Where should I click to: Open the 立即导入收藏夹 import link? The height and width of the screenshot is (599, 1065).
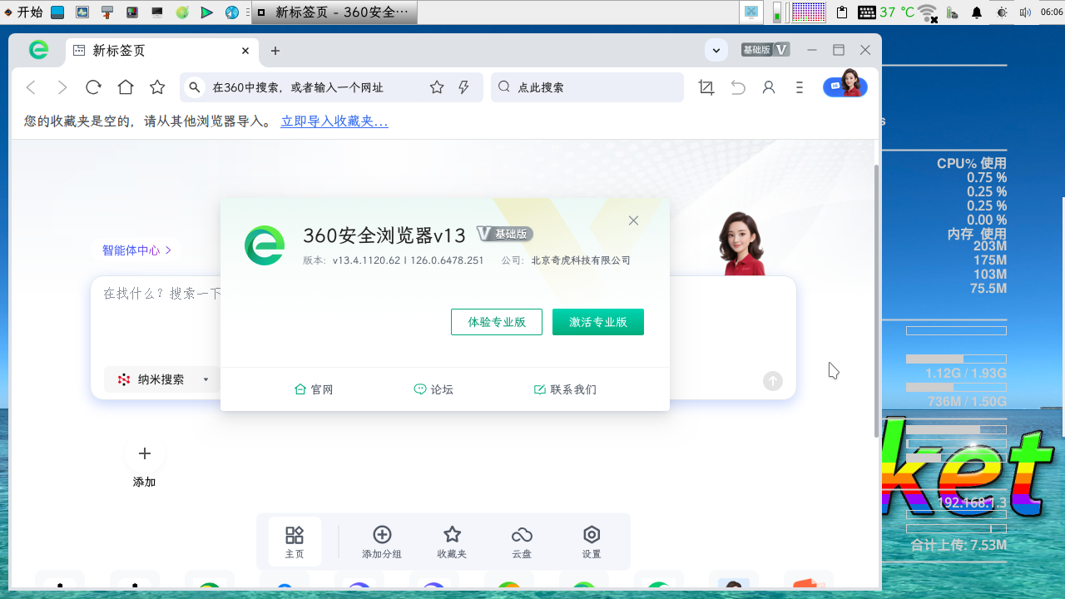334,120
